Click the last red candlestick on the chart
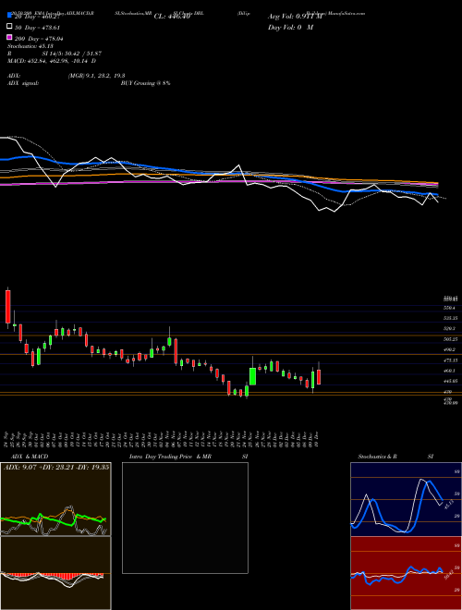Viewport: 462px width, 610px height. [x=319, y=377]
